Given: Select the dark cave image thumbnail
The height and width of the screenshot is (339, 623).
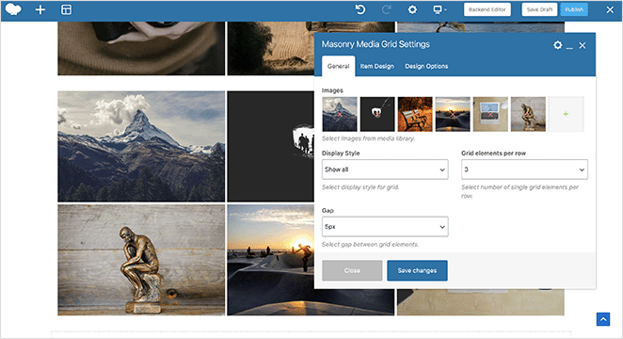Looking at the screenshot, I should [x=377, y=114].
